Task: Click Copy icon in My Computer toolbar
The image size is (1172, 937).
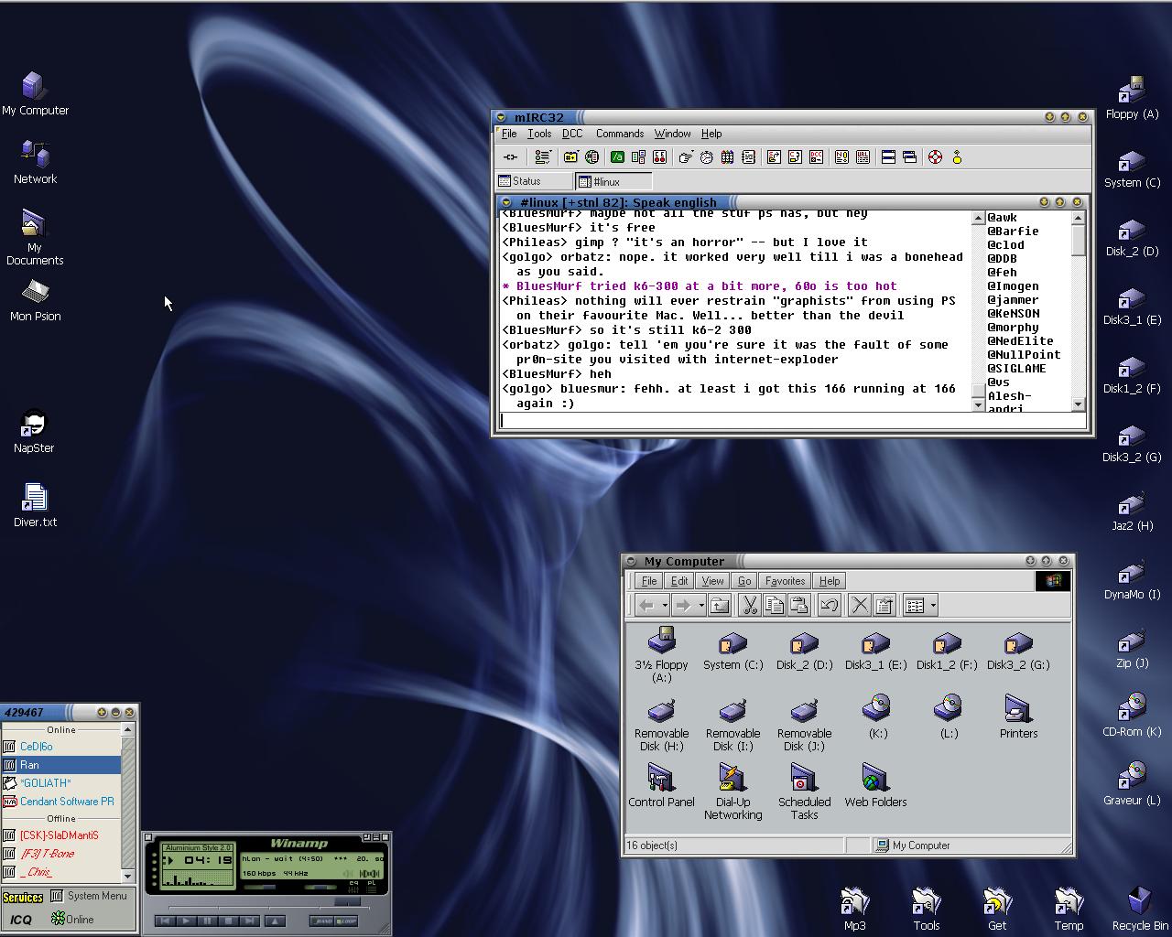Action: (775, 605)
